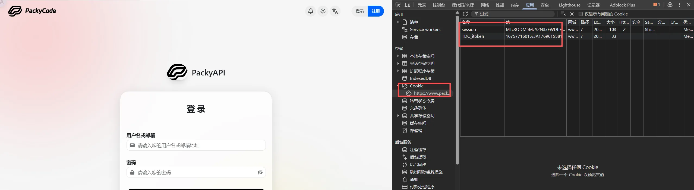694x190 pixels.
Task: Delete selected cookie X icon
Action: click(x=572, y=14)
